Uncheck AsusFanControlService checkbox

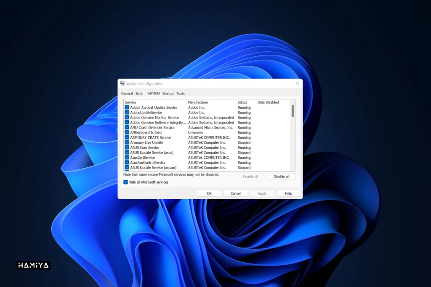(127, 163)
